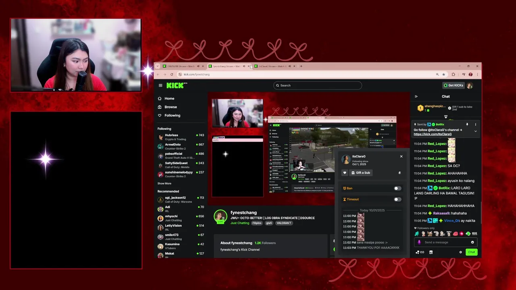The height and width of the screenshot is (290, 516).
Task: Toggle the Ban switch
Action: (x=397, y=188)
